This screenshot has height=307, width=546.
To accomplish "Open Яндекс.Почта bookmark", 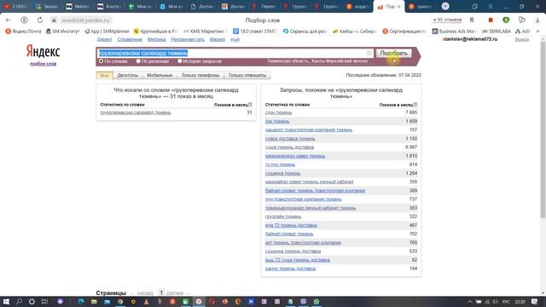I will (x=23, y=32).
